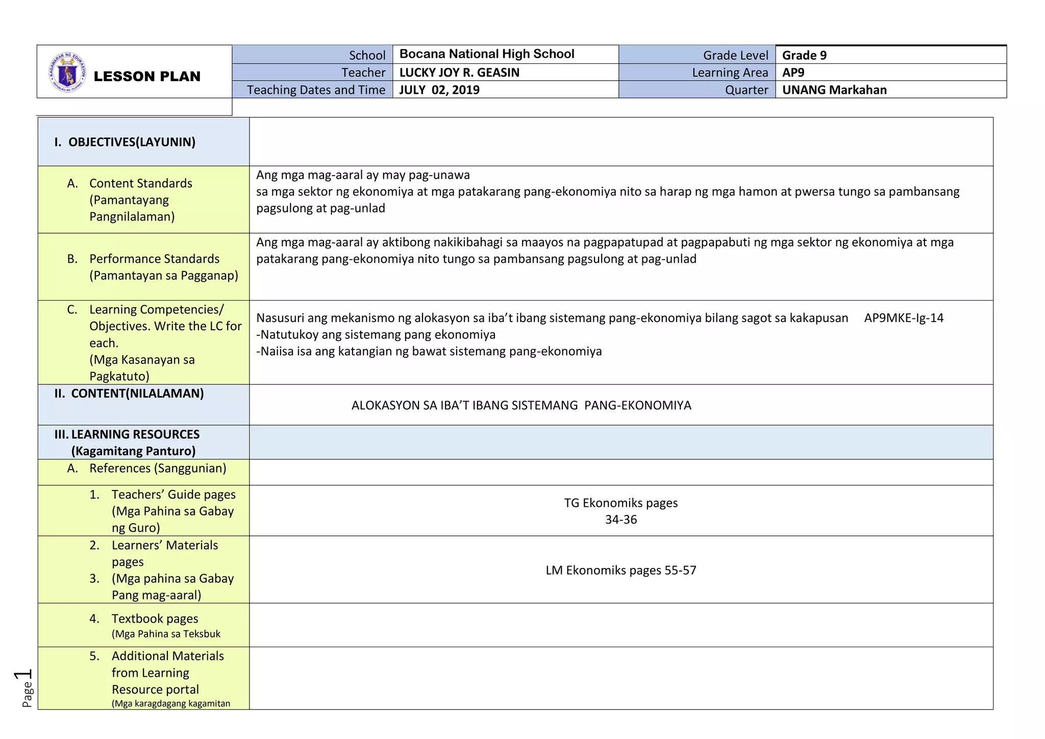Click the AP9 learning area cell
This screenshot has width=1045, height=739.
pos(793,72)
